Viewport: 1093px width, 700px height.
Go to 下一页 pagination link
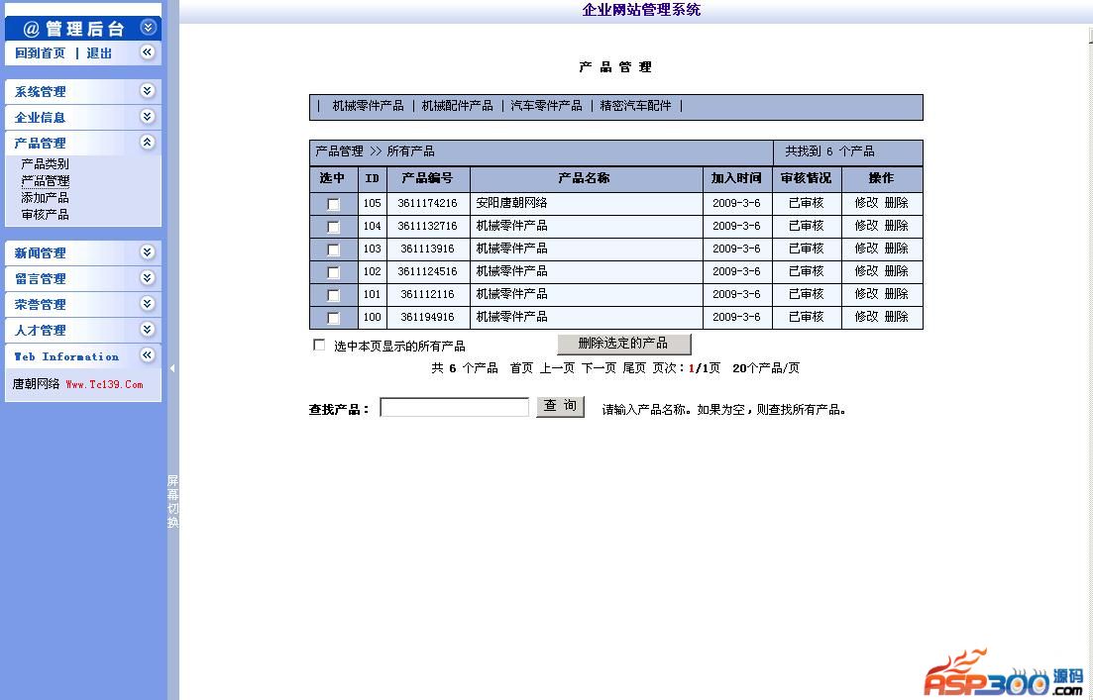(599, 367)
